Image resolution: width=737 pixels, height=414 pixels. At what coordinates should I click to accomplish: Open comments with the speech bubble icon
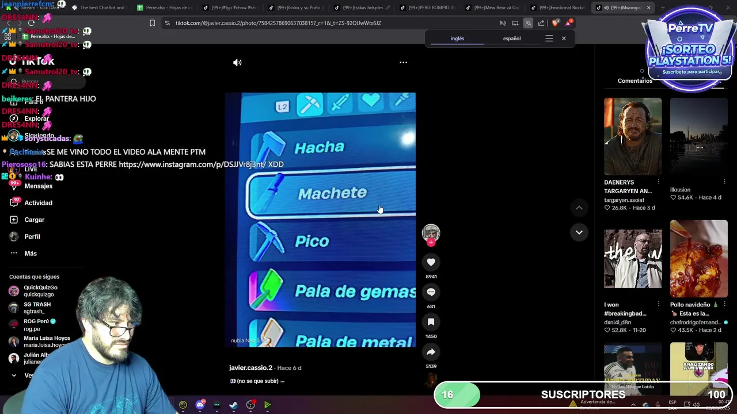(x=431, y=292)
